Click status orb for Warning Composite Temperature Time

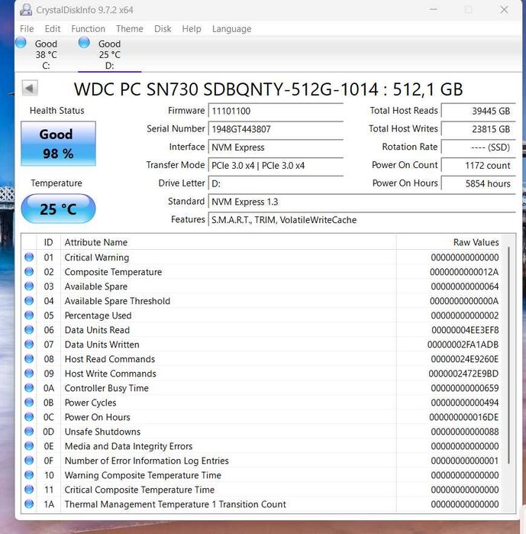tap(29, 475)
